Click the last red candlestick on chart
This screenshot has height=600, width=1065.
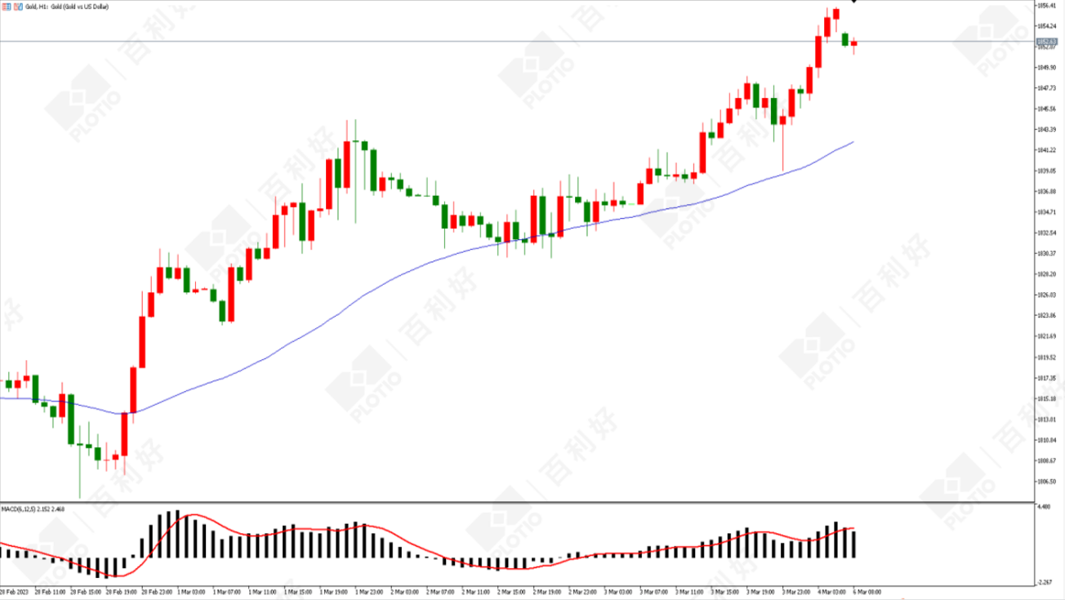853,45
